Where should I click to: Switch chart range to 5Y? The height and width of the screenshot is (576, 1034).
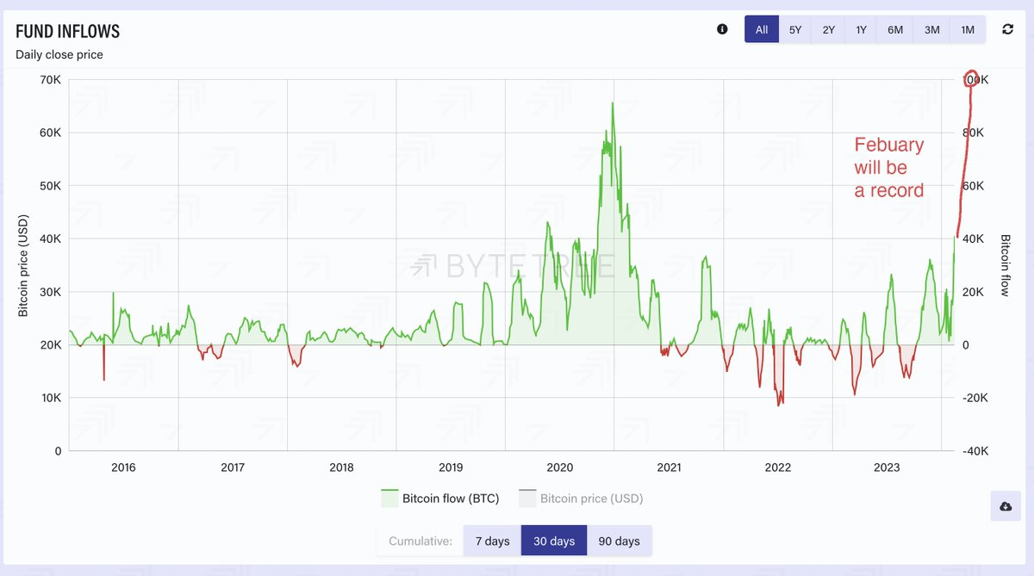(x=795, y=29)
